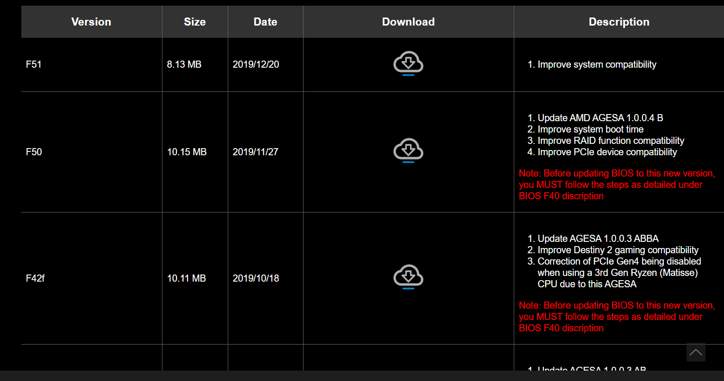The image size is (724, 381).
Task: Click the 8.13 MB size value
Action: 184,64
